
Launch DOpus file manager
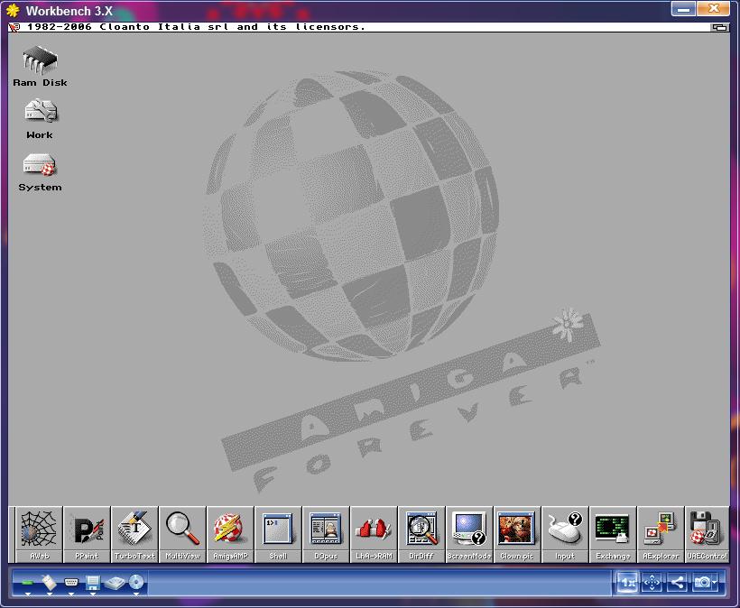pos(326,534)
